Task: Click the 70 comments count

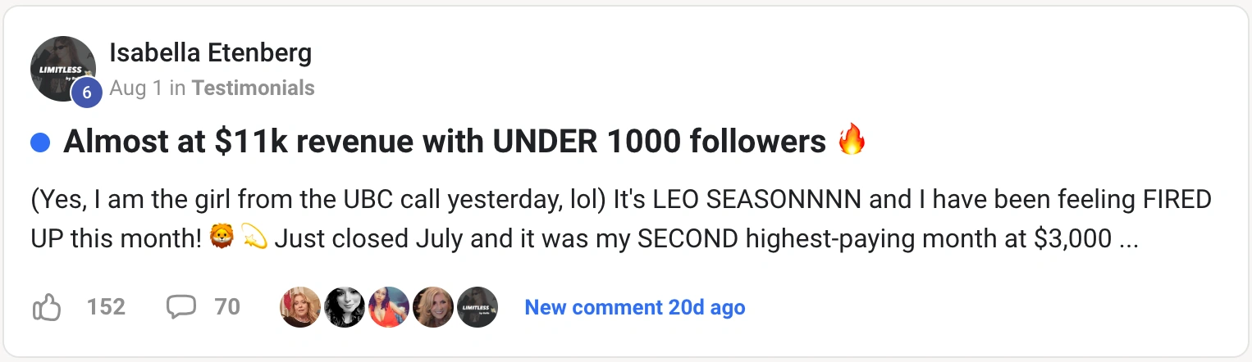Action: [227, 307]
